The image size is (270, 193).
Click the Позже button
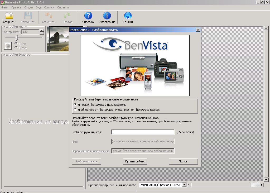coord(183,161)
